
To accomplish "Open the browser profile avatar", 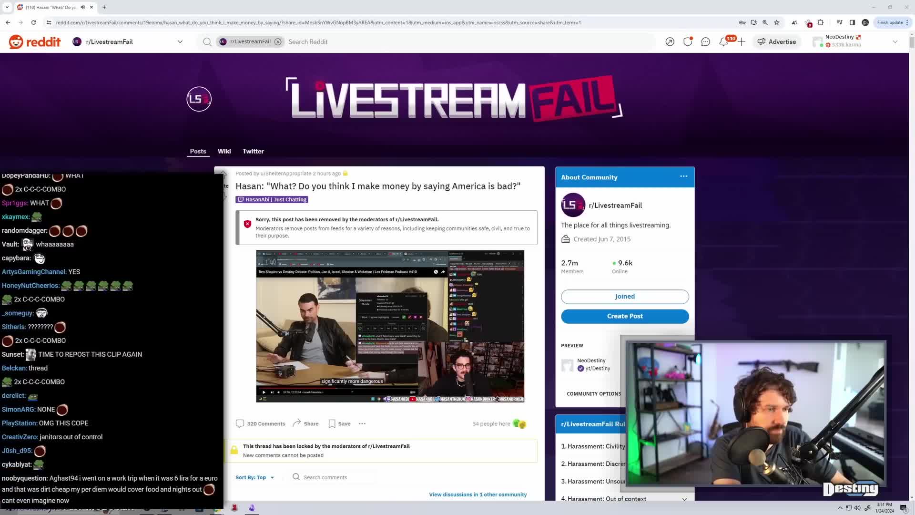I will click(x=865, y=22).
